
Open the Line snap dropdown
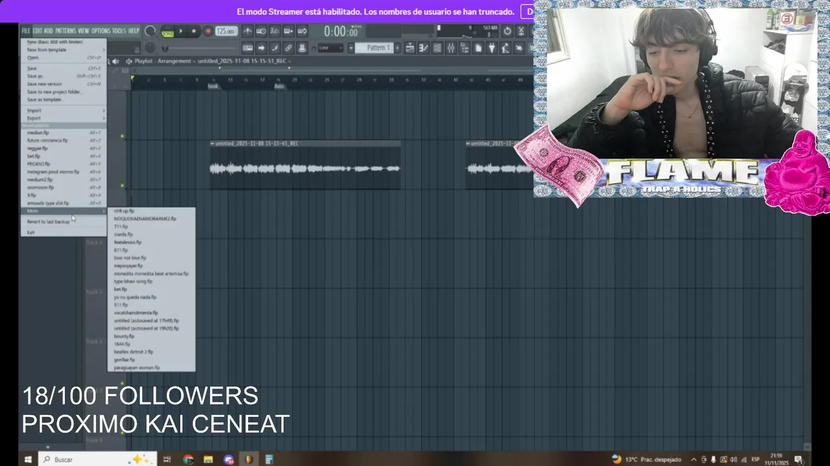point(329,48)
